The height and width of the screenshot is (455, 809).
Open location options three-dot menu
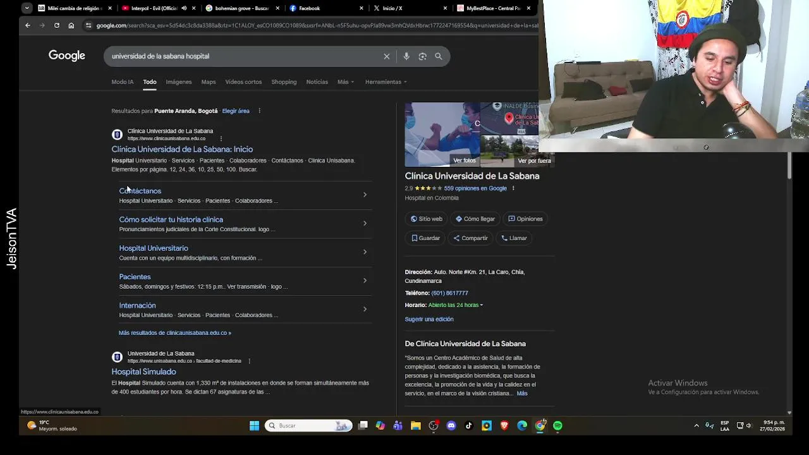(259, 111)
